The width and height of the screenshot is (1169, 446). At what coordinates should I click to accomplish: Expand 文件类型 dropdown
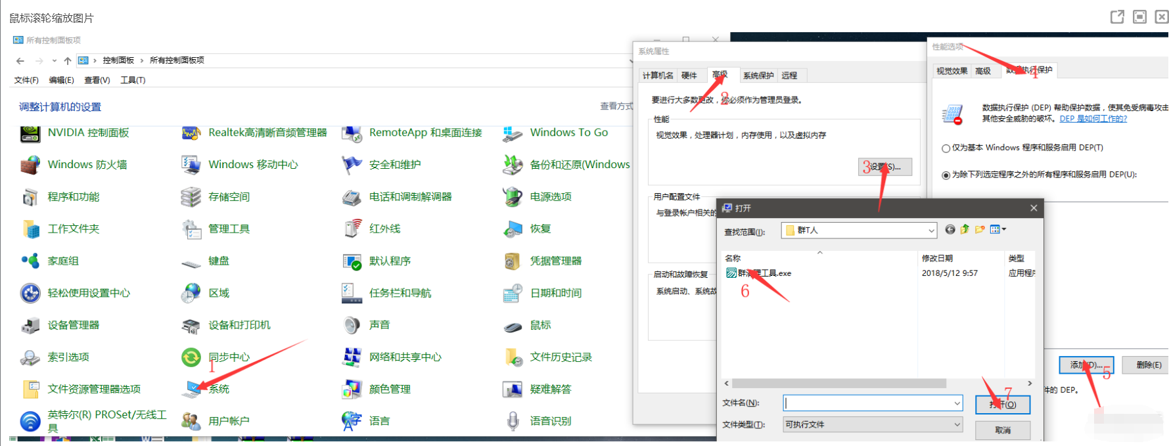point(957,425)
